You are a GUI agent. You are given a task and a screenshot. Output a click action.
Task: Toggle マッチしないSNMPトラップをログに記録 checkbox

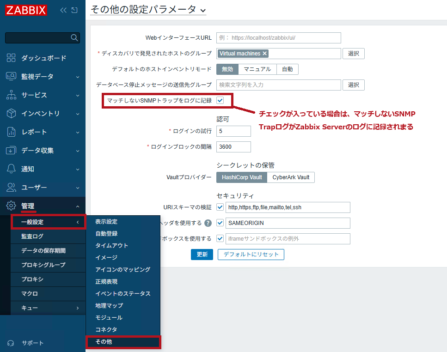(x=220, y=100)
